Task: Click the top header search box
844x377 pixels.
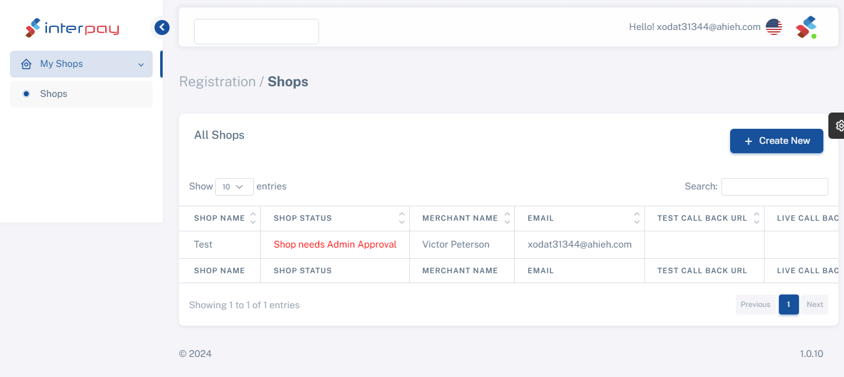Action: 257,32
